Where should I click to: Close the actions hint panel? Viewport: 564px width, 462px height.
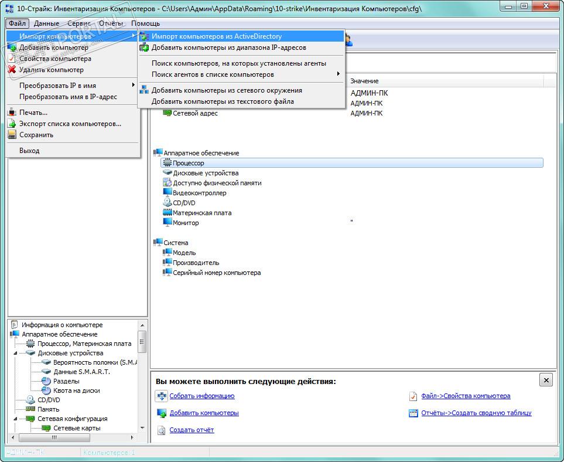[x=546, y=380]
